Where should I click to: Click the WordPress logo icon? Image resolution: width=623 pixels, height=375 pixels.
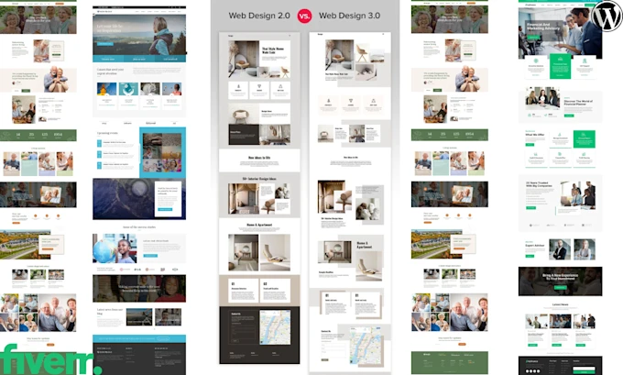point(605,16)
